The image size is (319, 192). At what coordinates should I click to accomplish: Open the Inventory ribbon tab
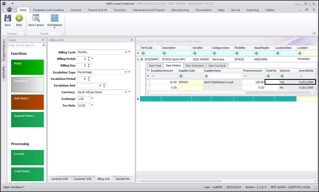tap(120, 10)
